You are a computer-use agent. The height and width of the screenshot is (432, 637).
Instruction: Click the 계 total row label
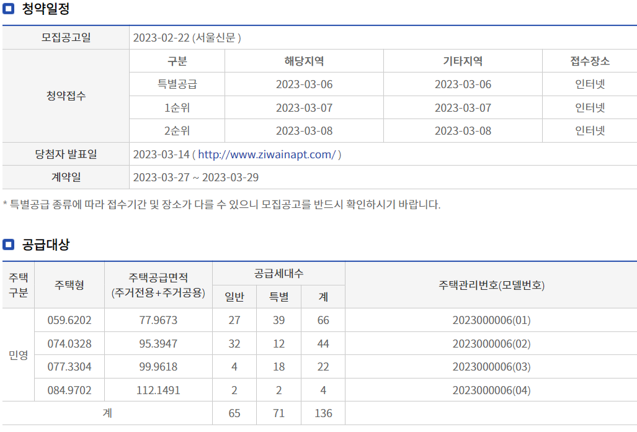[107, 413]
